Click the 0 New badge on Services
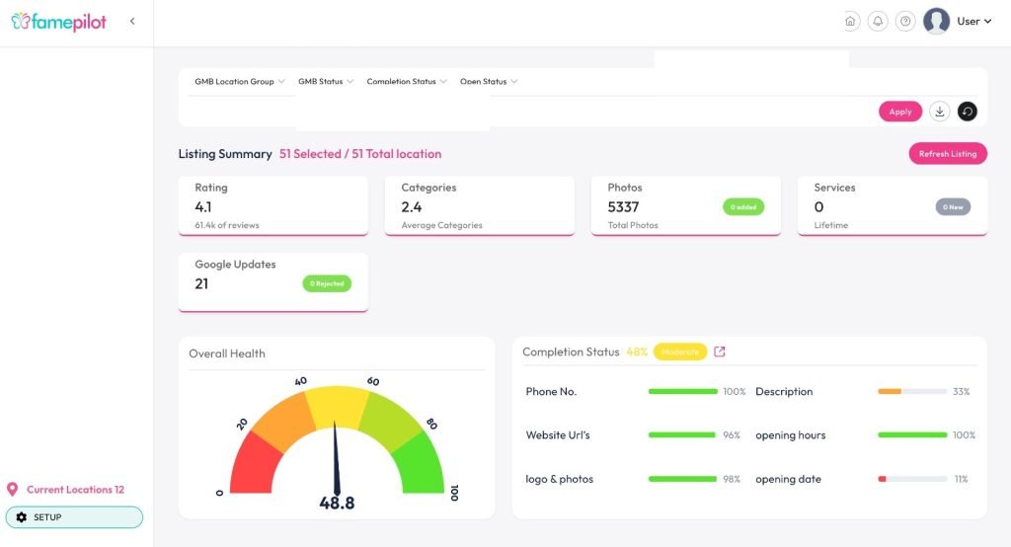 point(953,207)
